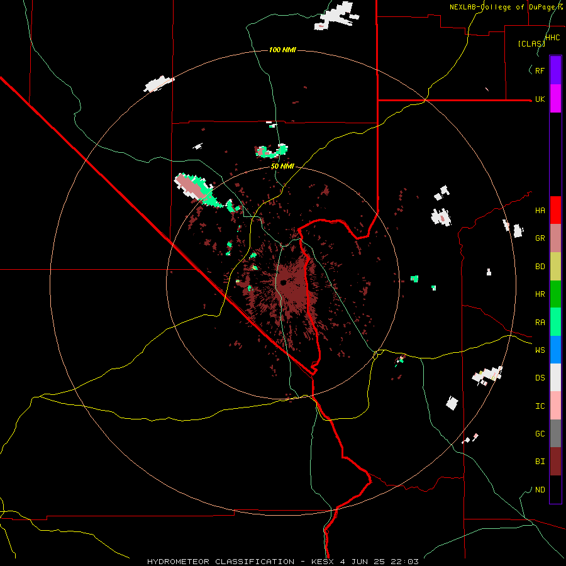
Task: Click the radar site center dot
Action: click(x=284, y=282)
